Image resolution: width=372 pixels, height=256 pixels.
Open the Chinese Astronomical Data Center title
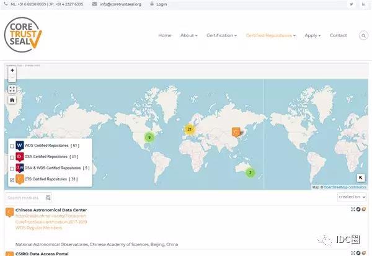[51, 210]
